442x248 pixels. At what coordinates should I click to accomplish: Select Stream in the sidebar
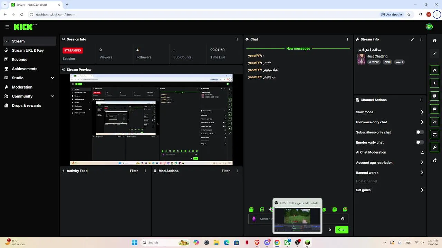coord(29,41)
